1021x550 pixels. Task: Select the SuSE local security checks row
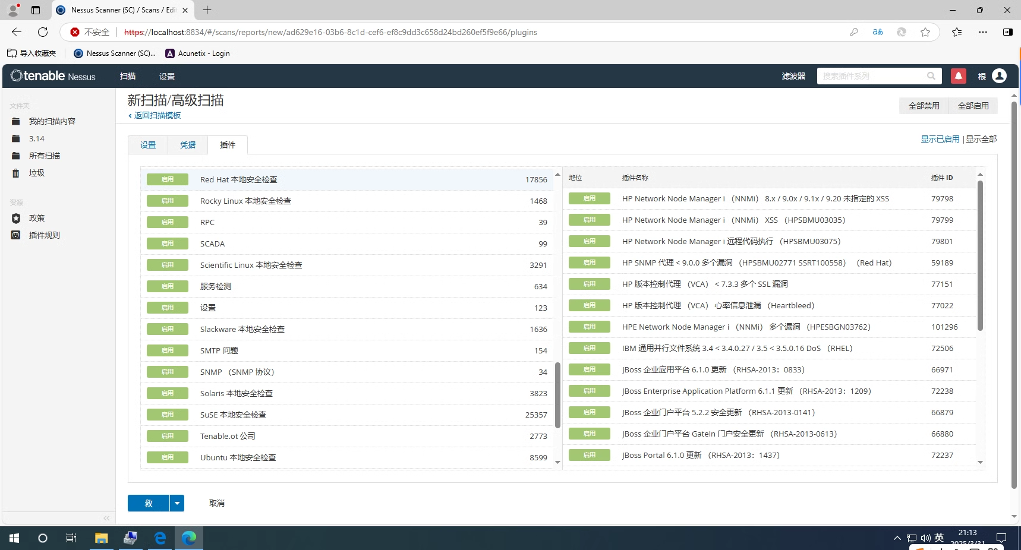347,415
